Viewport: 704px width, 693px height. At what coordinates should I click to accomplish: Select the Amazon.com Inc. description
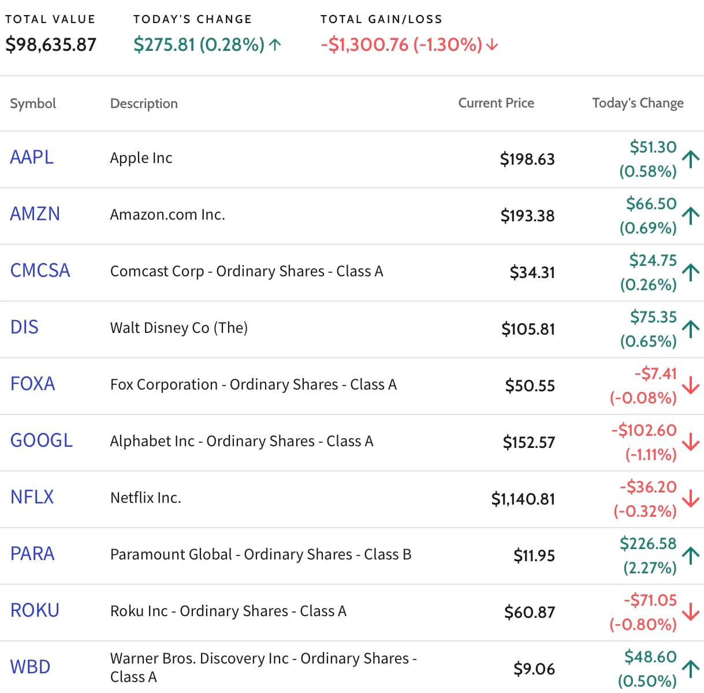click(x=167, y=214)
